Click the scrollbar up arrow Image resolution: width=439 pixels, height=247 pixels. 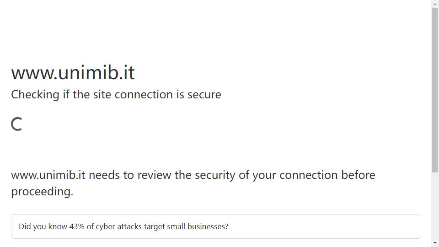[435, 4]
